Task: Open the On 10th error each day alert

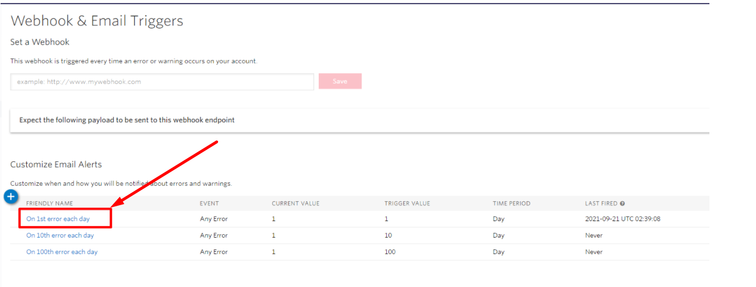Action: pyautogui.click(x=60, y=235)
